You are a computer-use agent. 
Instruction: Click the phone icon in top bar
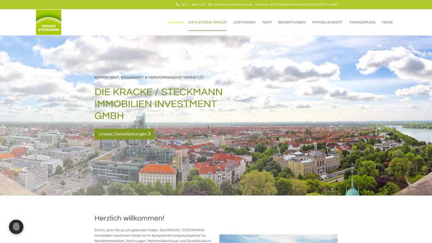(178, 5)
